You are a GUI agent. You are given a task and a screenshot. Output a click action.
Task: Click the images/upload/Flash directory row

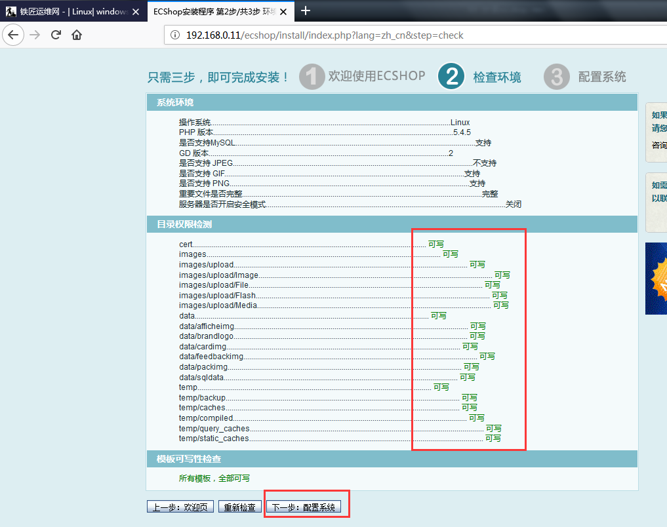(x=343, y=296)
